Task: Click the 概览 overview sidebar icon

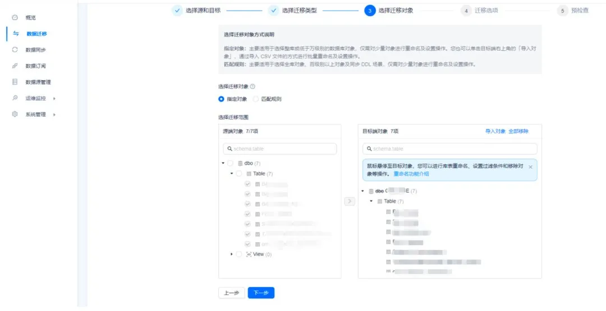Action: pos(15,17)
